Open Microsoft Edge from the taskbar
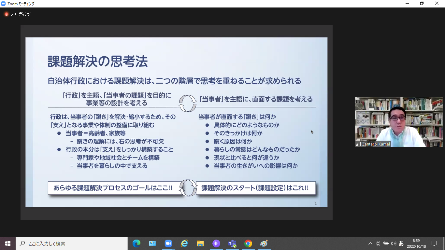445x250 pixels. [x=136, y=243]
